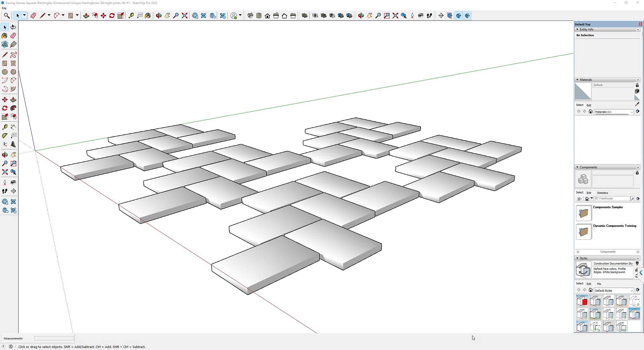This screenshot has height=350, width=644.
Task: Activate the Push/Pull tool in left toolbar
Action: click(13, 100)
